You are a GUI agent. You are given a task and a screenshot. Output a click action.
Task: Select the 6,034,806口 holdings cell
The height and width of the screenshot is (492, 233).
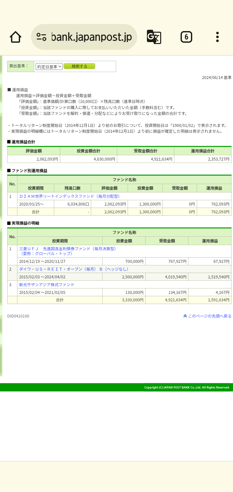(x=72, y=204)
